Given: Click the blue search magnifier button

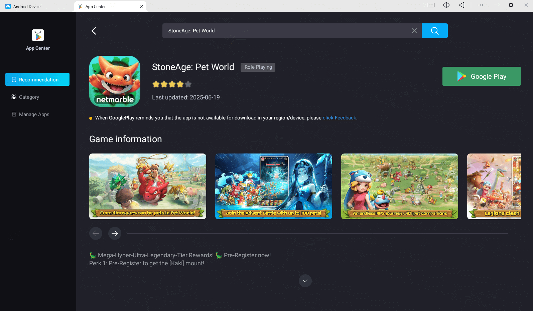Looking at the screenshot, I should pyautogui.click(x=434, y=31).
